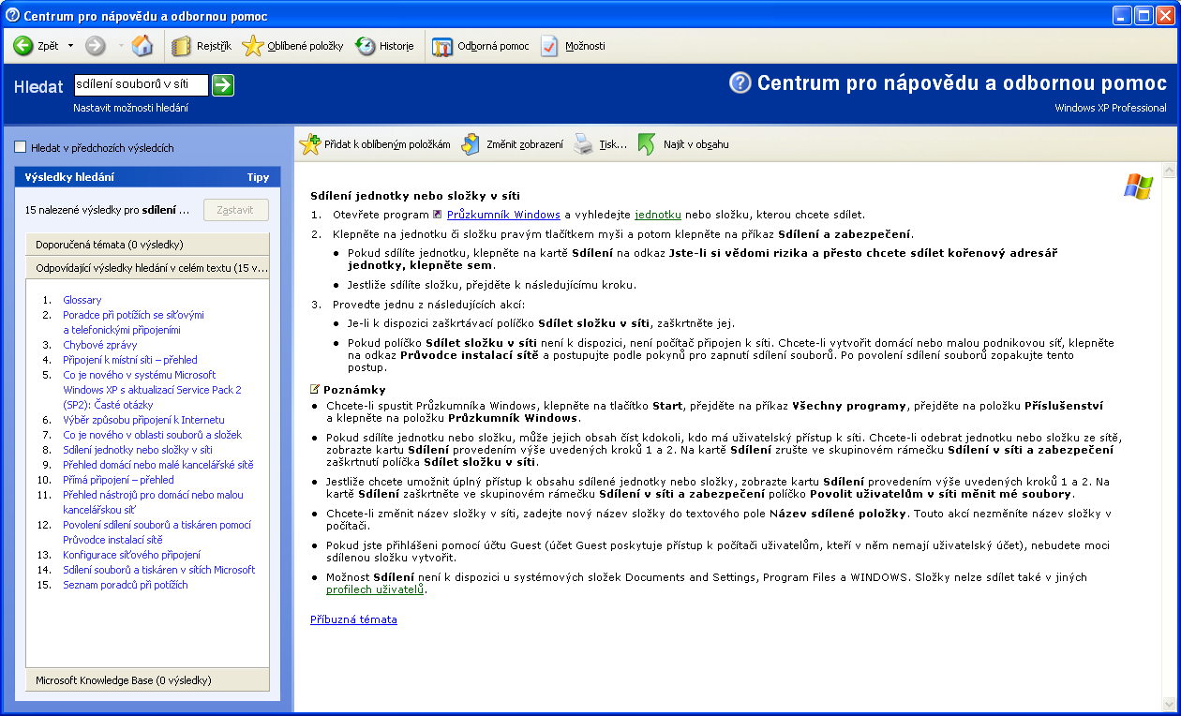The width and height of the screenshot is (1181, 716).
Task: Print the topic with Tisk...
Action: click(x=601, y=144)
